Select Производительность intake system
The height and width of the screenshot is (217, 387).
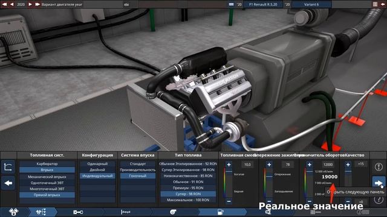138,170
